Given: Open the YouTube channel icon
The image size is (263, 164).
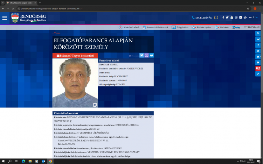Looking at the screenshot, I should pos(231,17).
